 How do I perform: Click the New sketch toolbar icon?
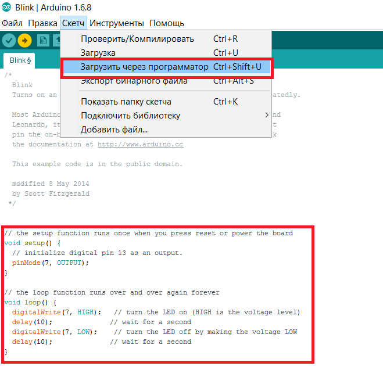[x=43, y=40]
